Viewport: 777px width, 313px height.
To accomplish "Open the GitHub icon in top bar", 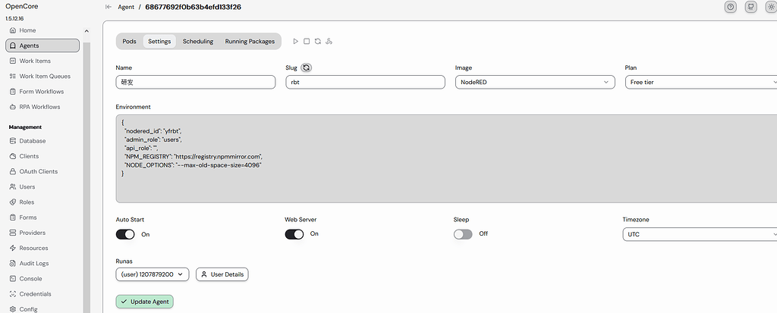I will click(751, 7).
